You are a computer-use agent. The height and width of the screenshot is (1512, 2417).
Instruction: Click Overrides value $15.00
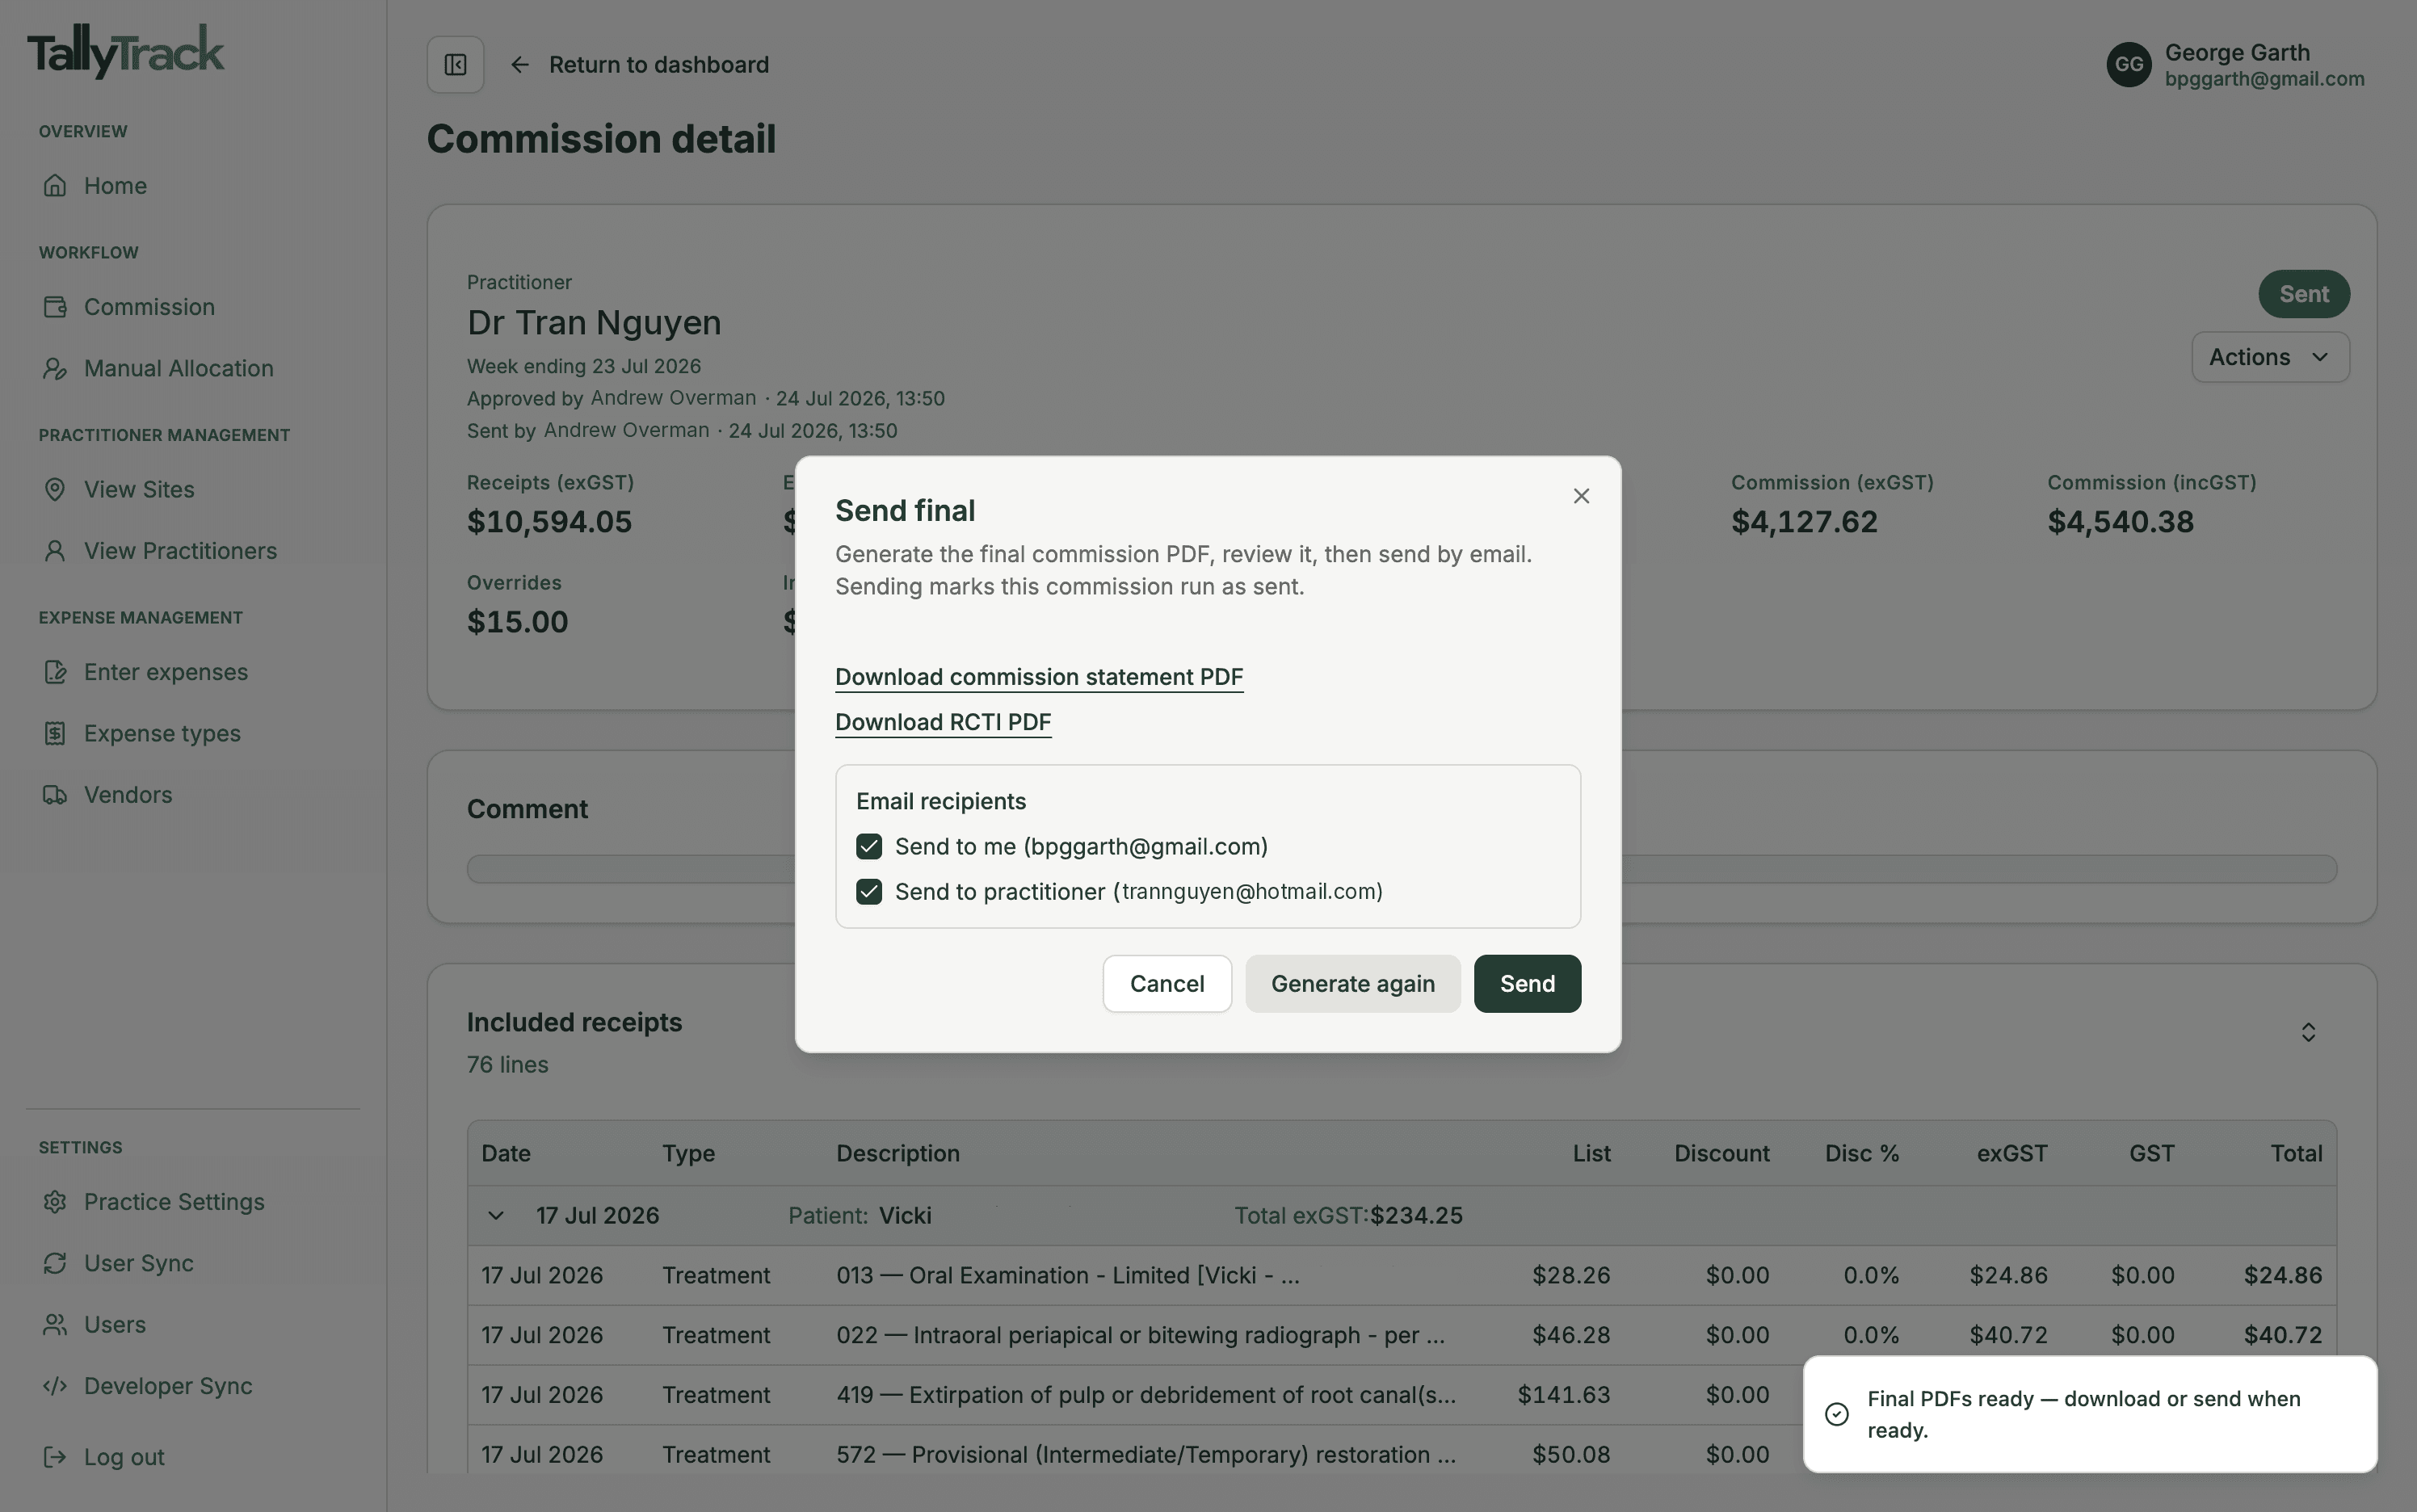click(517, 622)
